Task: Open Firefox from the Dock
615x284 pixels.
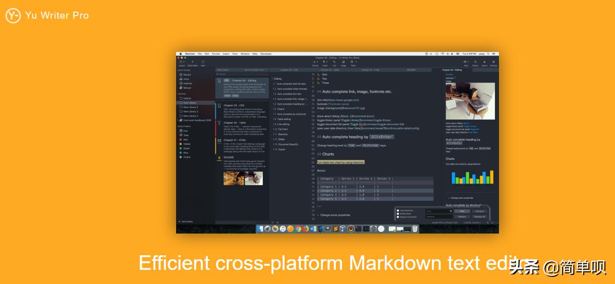Action: point(306,229)
